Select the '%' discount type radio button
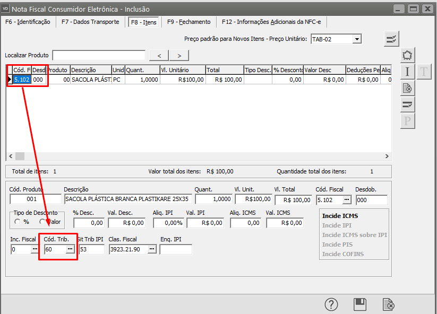Viewport: 437px width, 314px height. coord(18,222)
